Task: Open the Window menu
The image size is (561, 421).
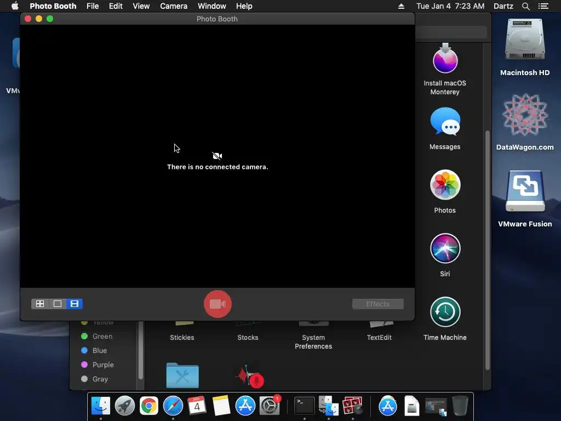Action: click(x=212, y=6)
